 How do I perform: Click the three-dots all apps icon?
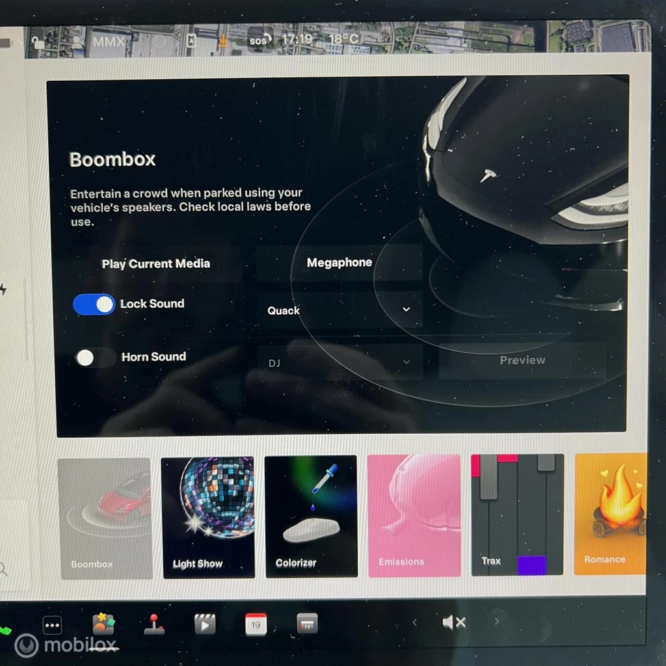click(52, 625)
